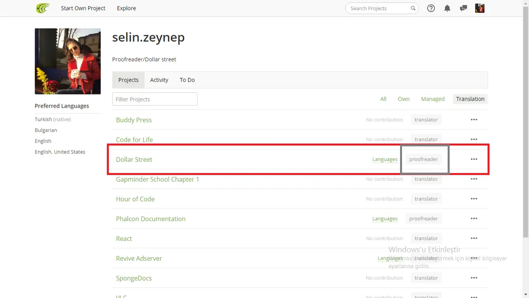Click the selin.zeynep profile photo
This screenshot has height=298, width=529.
pyautogui.click(x=68, y=61)
